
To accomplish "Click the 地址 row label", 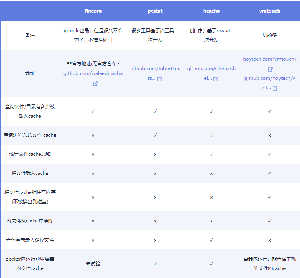I will 30,73.
